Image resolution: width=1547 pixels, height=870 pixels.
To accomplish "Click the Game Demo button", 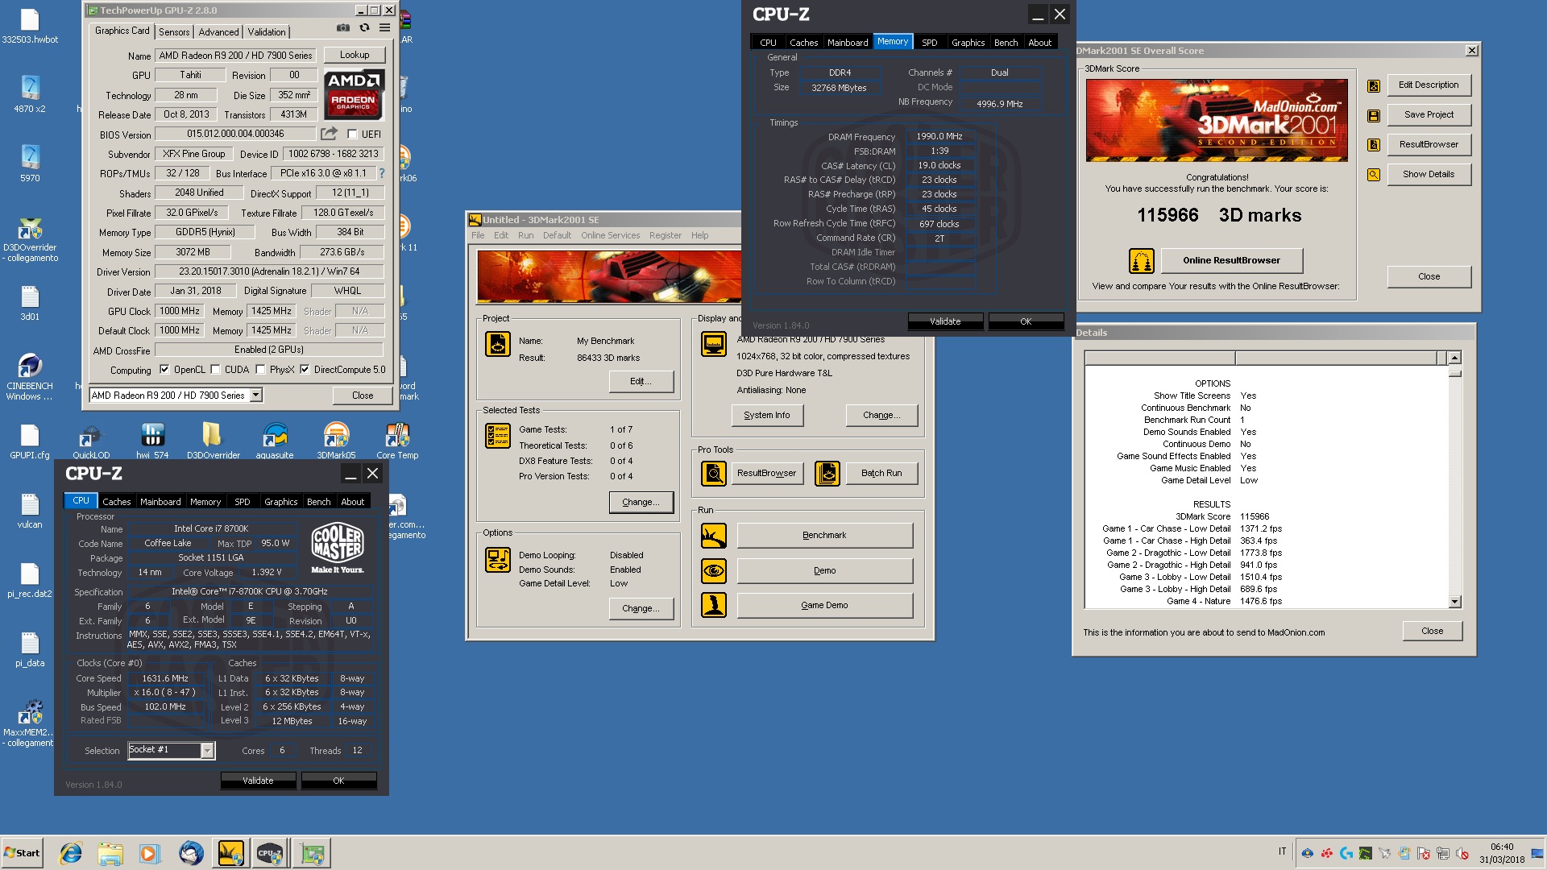I will (824, 605).
